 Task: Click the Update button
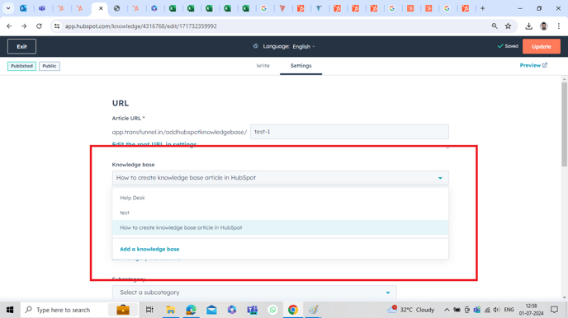[542, 46]
